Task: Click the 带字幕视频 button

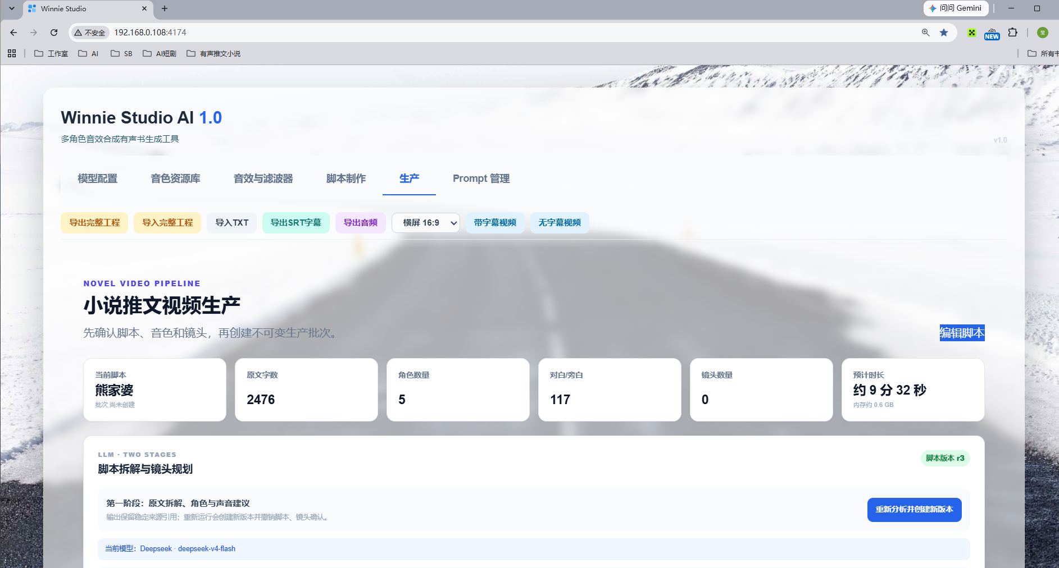Action: pos(495,223)
